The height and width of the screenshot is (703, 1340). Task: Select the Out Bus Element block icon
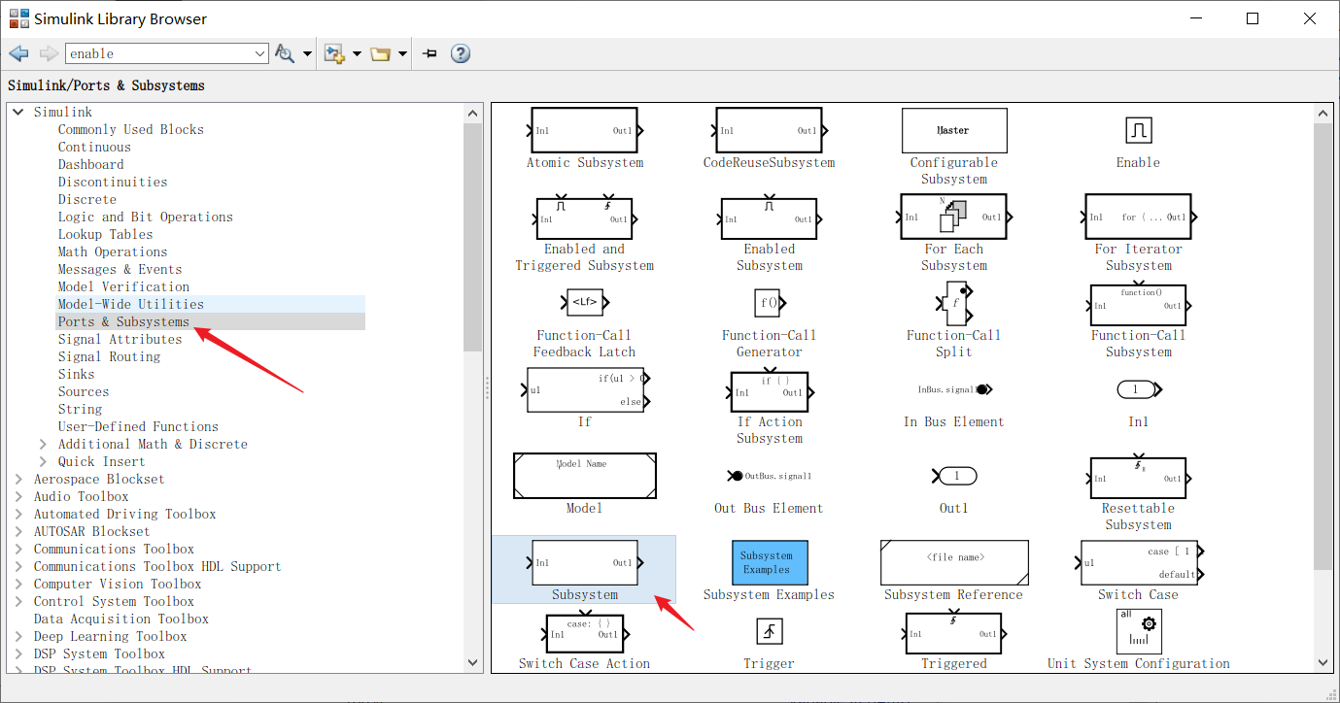click(770, 476)
